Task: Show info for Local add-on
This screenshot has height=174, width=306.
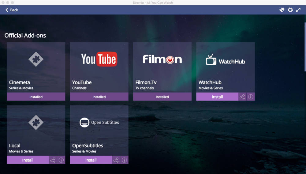Action: (61, 160)
